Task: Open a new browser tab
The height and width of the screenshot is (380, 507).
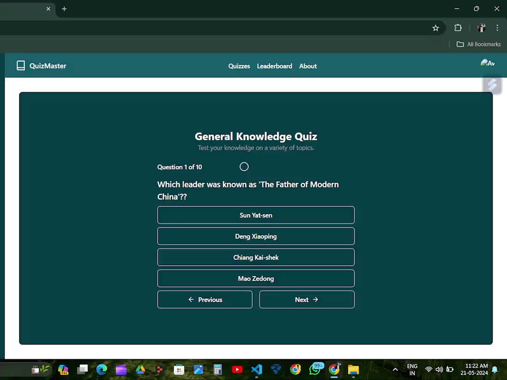Action: (64, 9)
